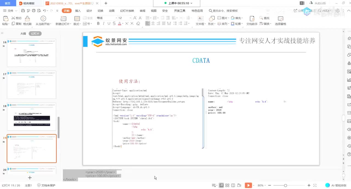Switch the panel to Slides (幻灯片) view
The width and height of the screenshot is (351, 189).
click(35, 34)
